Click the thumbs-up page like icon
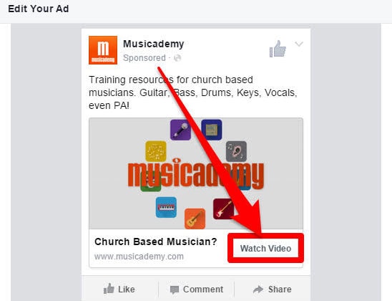Viewport: 392px width, 301px height. (278, 49)
